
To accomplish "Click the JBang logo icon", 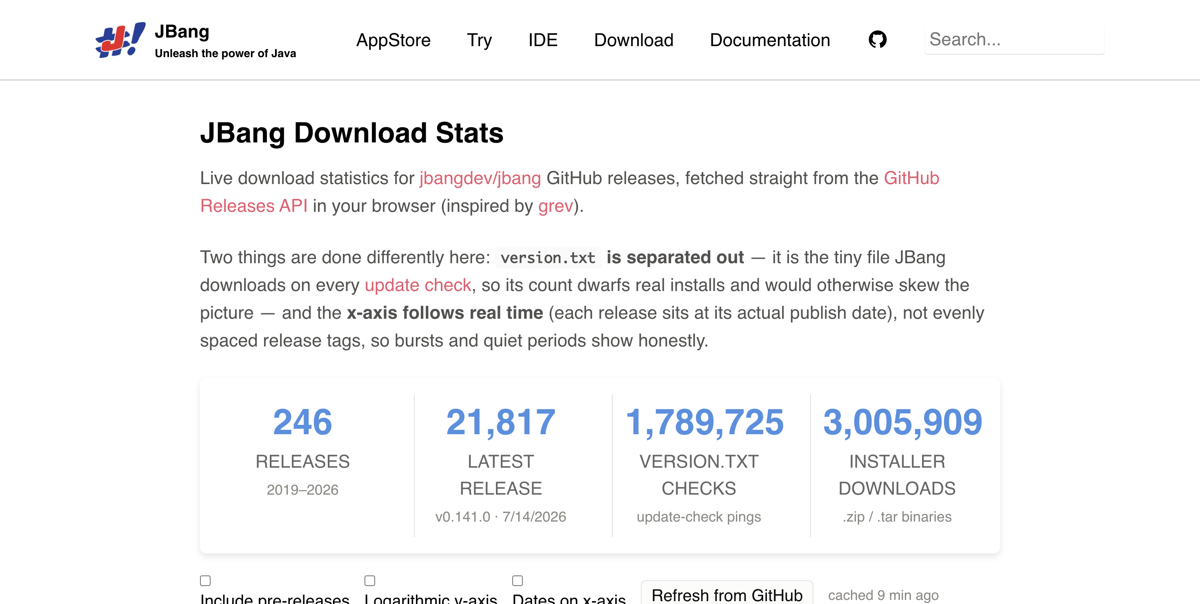I will [x=120, y=40].
